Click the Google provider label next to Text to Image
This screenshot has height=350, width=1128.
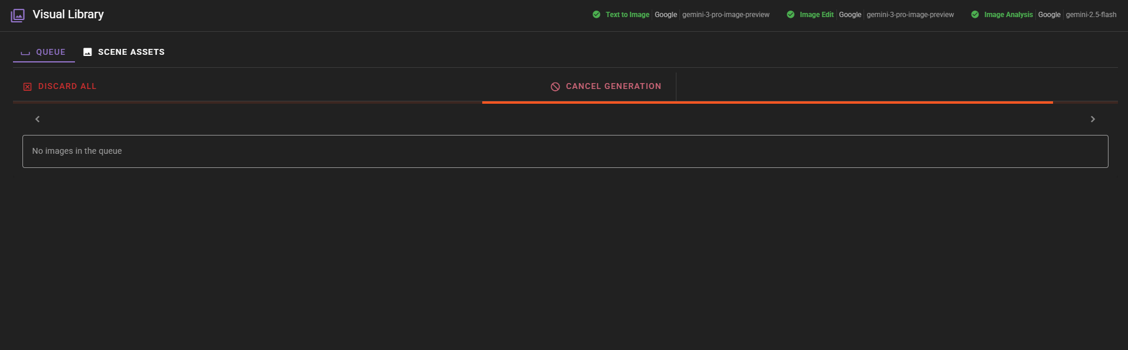click(x=665, y=15)
